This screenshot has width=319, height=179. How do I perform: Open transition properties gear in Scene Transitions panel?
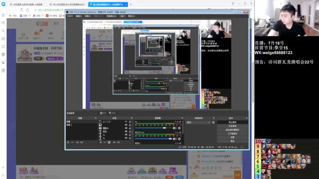point(213,123)
